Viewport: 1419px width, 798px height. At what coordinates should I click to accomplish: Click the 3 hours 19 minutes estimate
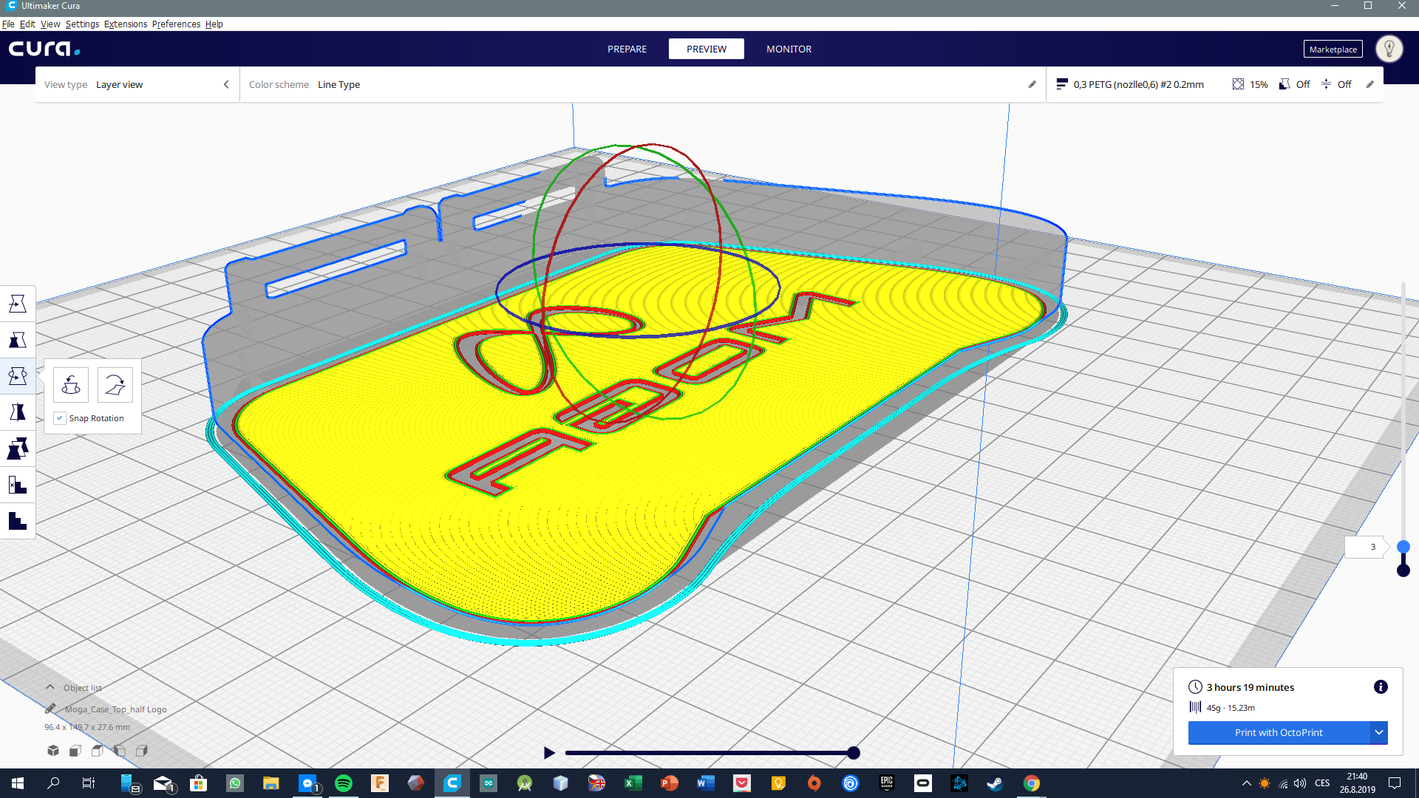pyautogui.click(x=1250, y=687)
